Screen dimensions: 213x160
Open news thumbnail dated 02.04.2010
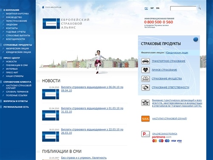click(x=51, y=115)
